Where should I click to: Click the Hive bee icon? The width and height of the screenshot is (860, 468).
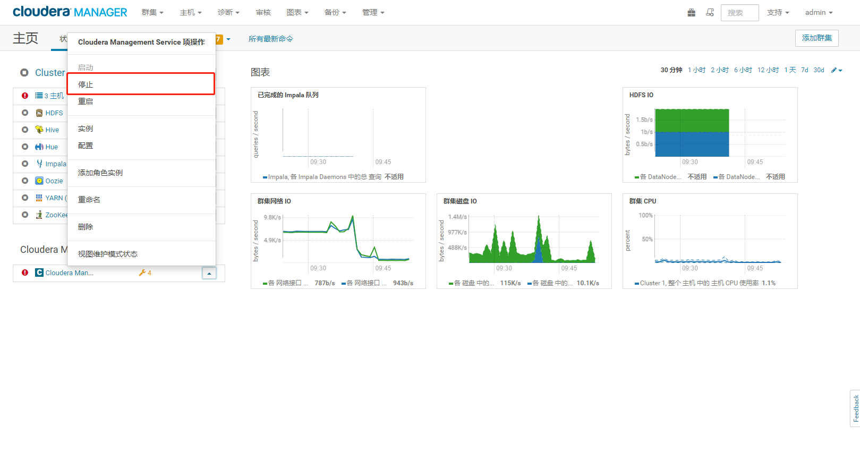coord(39,130)
